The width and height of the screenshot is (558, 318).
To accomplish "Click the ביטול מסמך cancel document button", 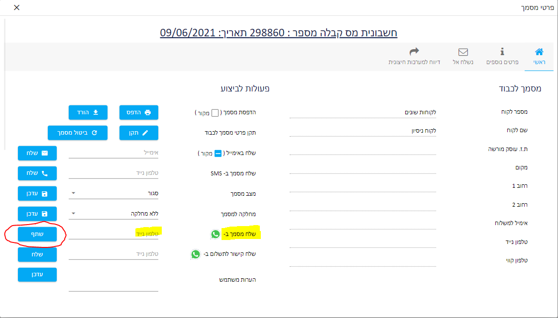I will click(78, 133).
